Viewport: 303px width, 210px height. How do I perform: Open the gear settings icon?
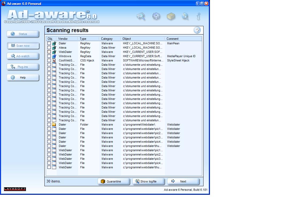[156, 16]
